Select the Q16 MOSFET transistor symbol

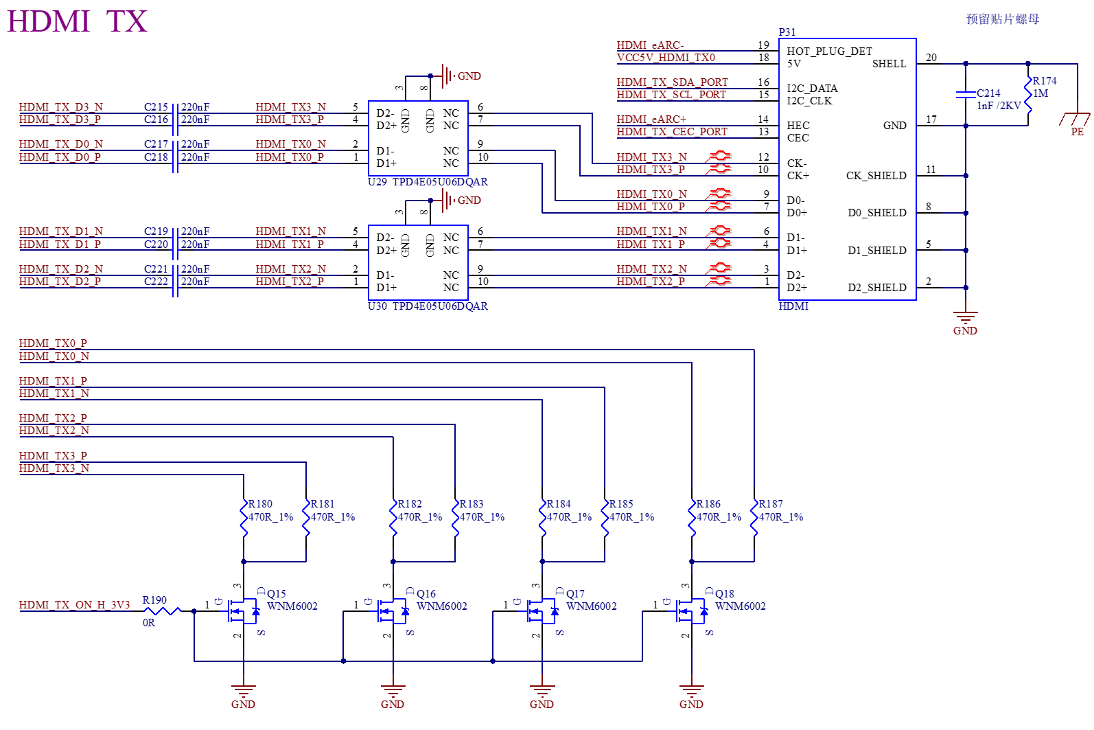point(393,611)
